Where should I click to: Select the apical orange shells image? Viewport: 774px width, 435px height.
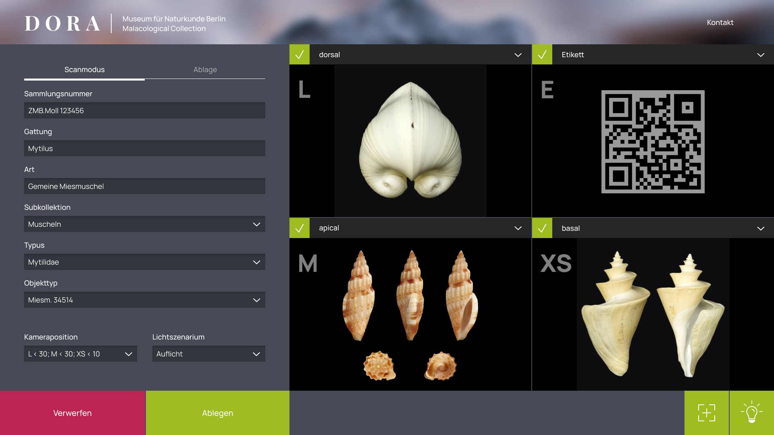(410, 315)
